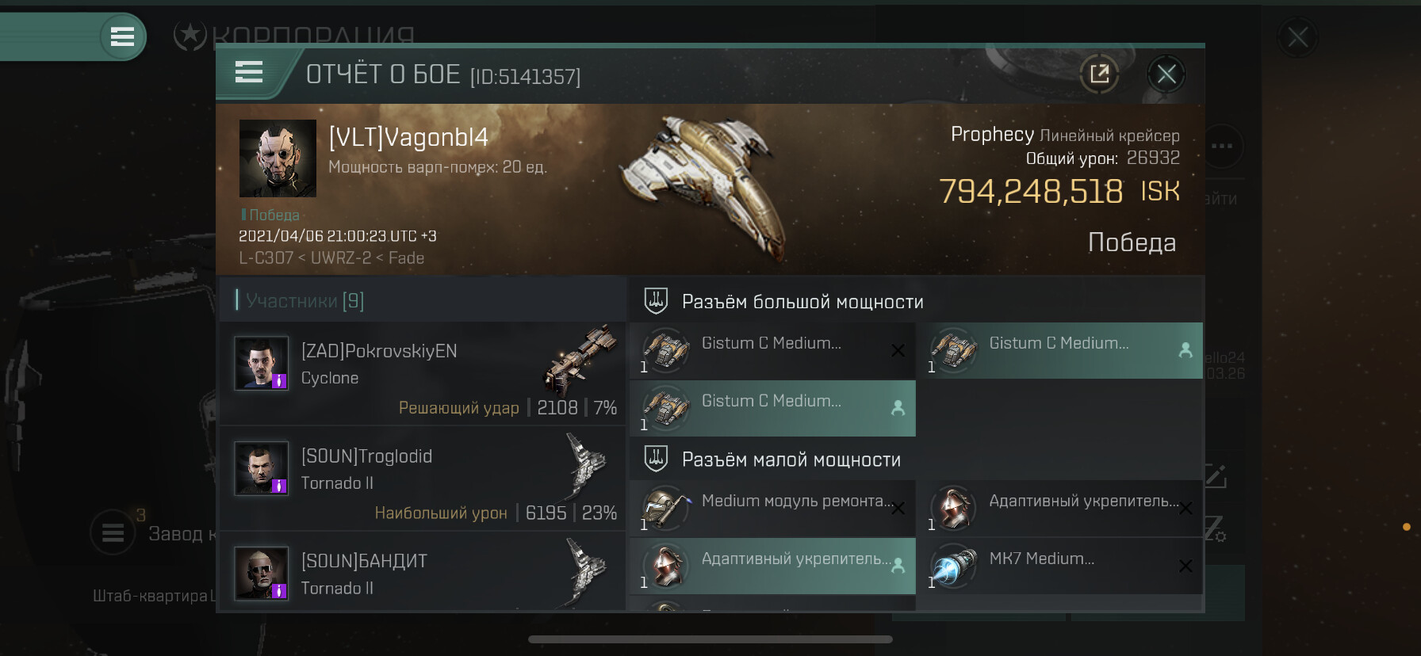Close the background Корпорация window
Image resolution: width=1421 pixels, height=656 pixels.
click(1298, 36)
